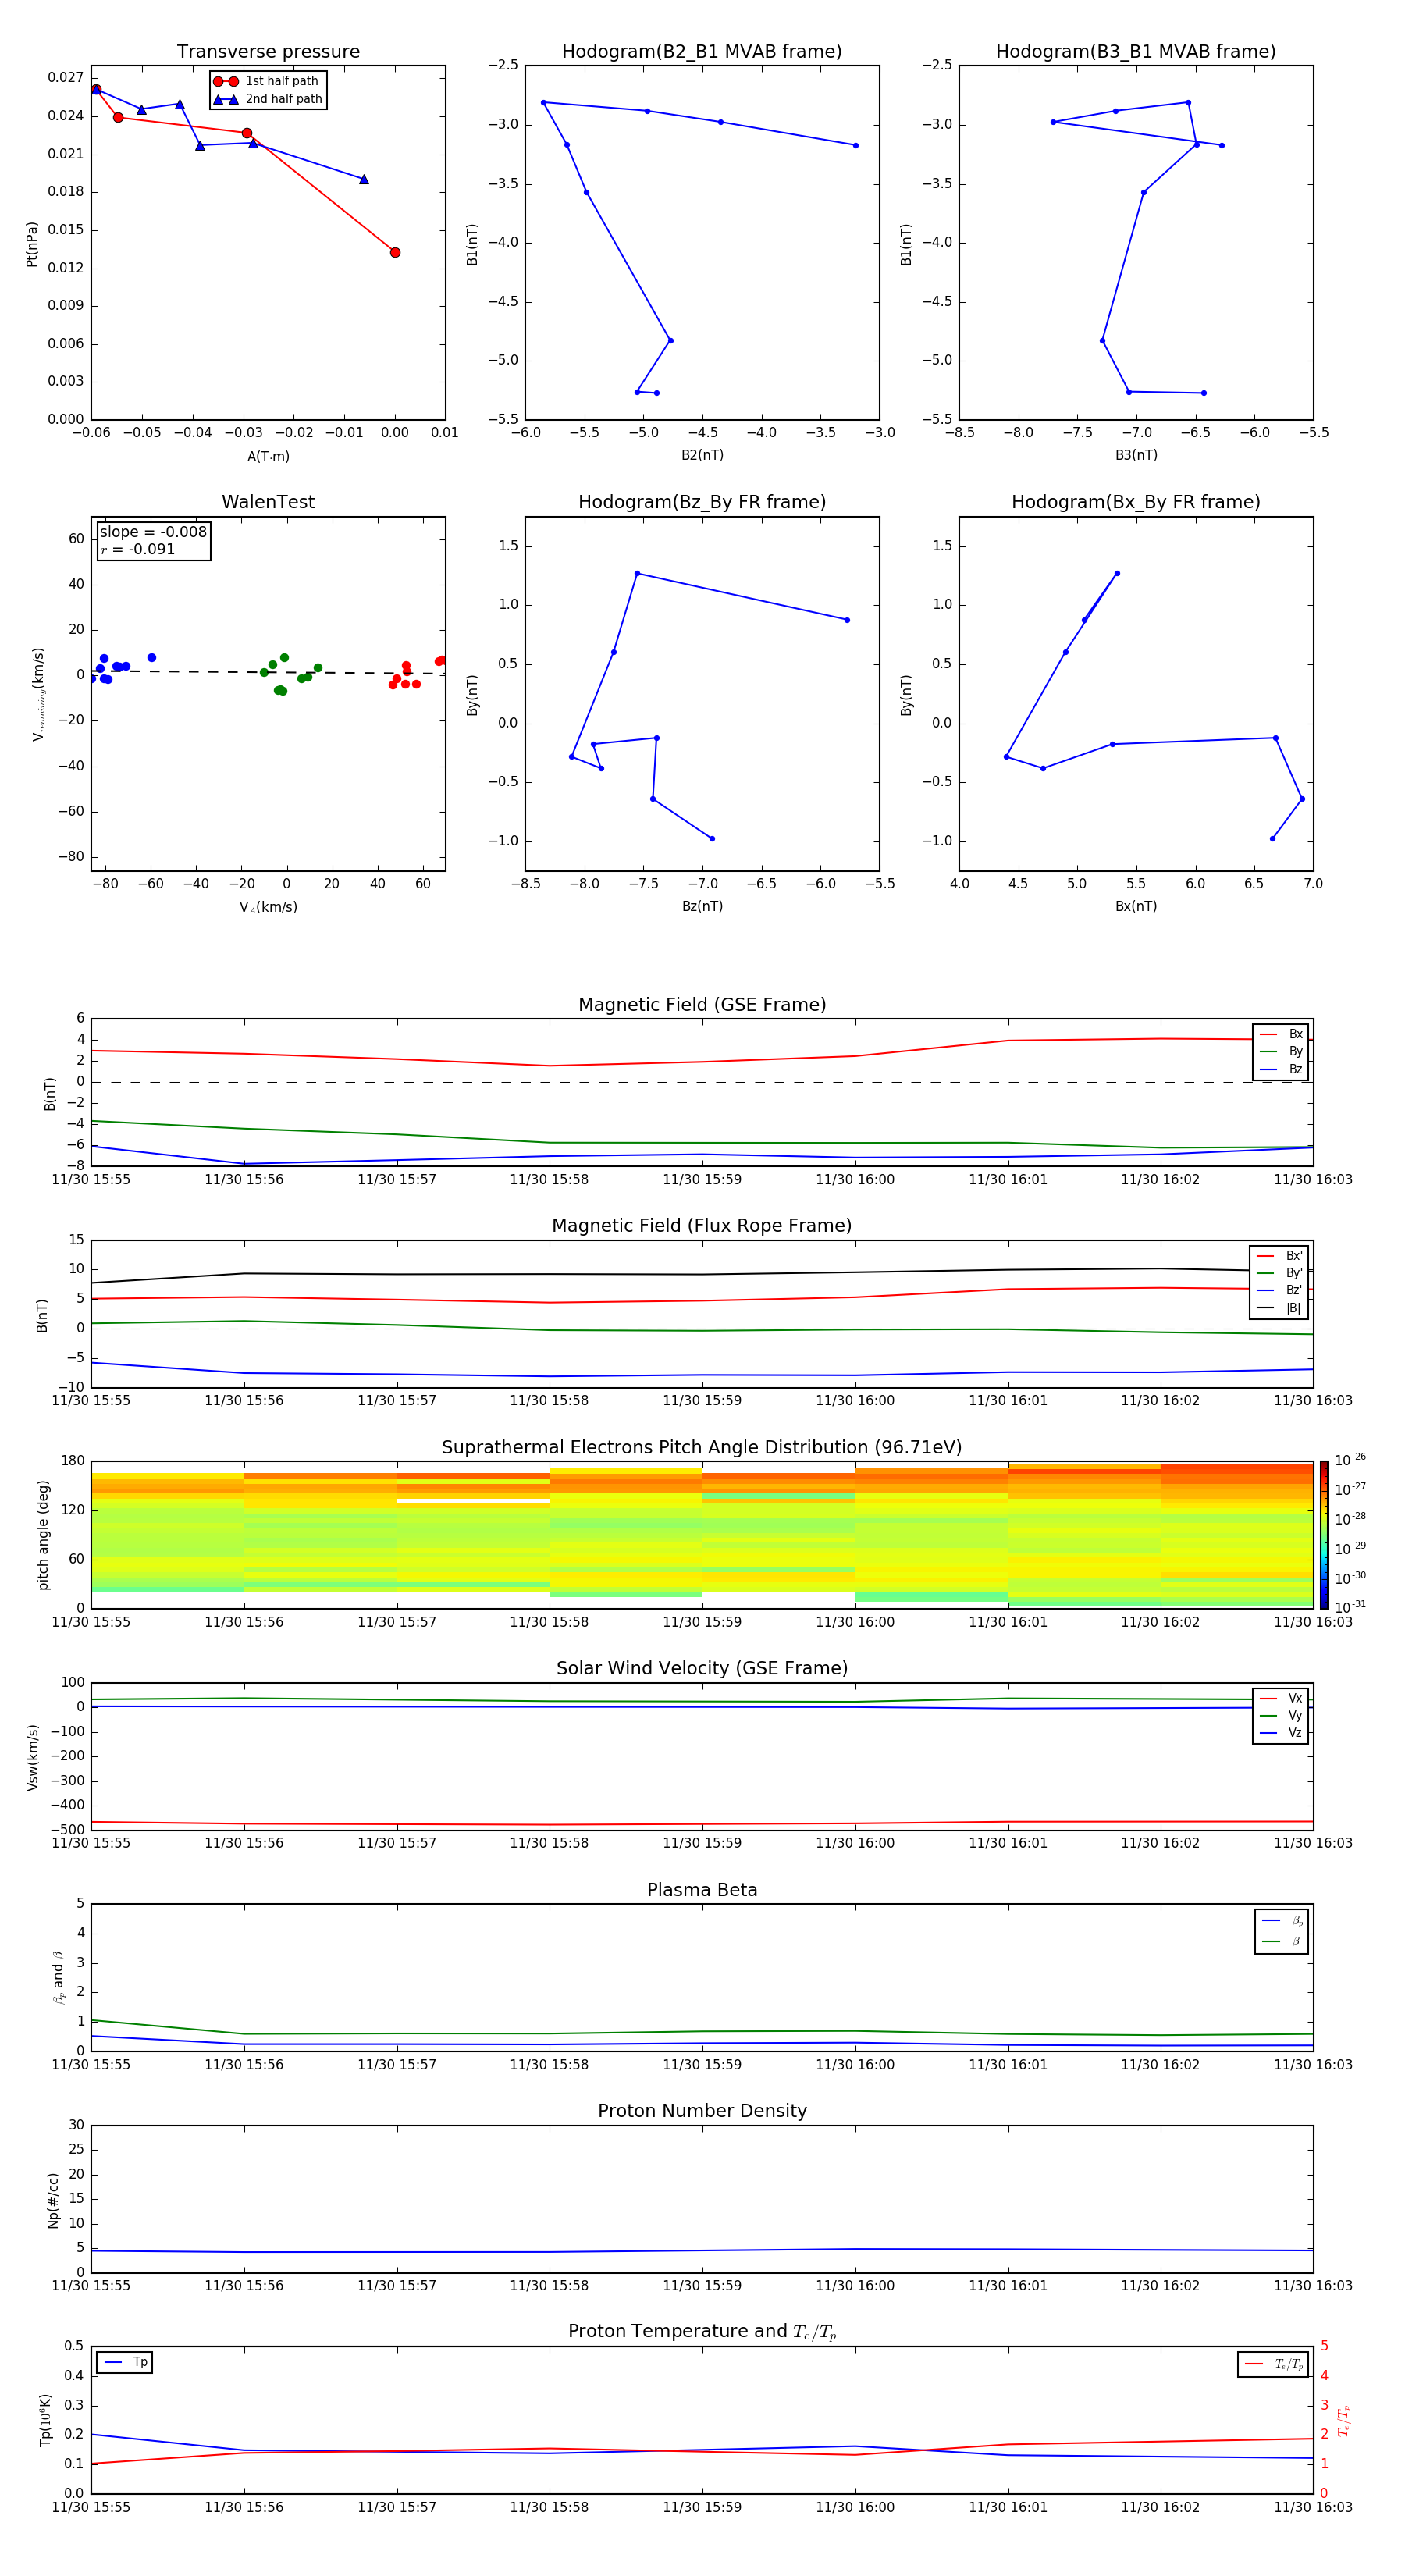Click the 'Bz(nT)' x-axis label
Viewport: 1405px width, 2576px height.
[702, 906]
